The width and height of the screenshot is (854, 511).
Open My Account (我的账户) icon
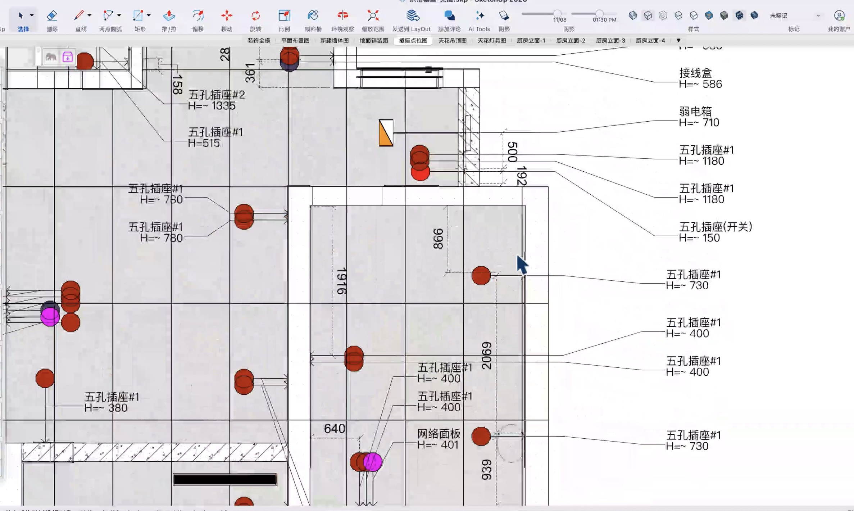pyautogui.click(x=839, y=15)
